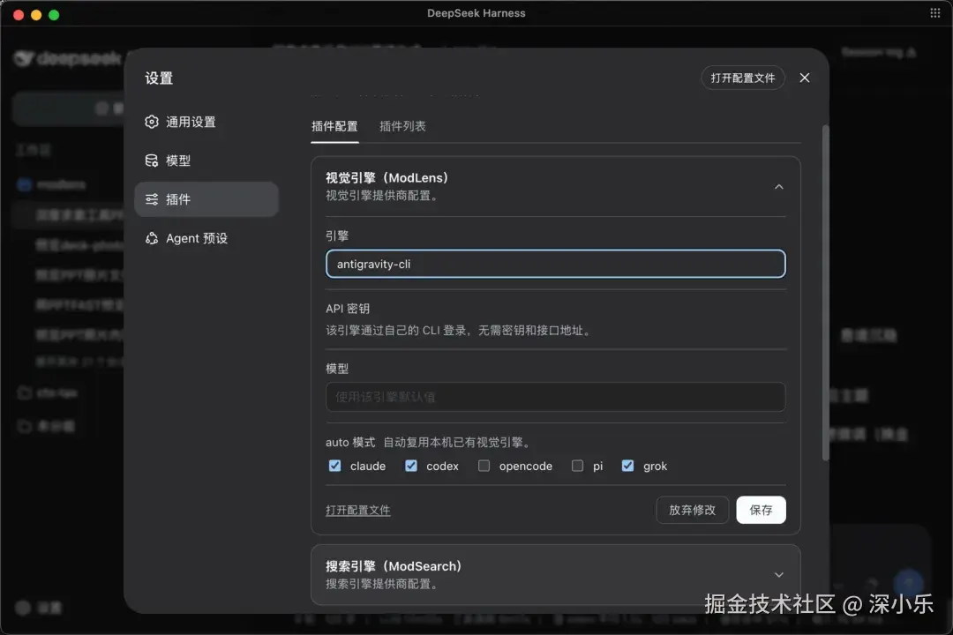The width and height of the screenshot is (953, 635).
Task: Click 打开配置文件 button in dialog header
Action: click(743, 78)
